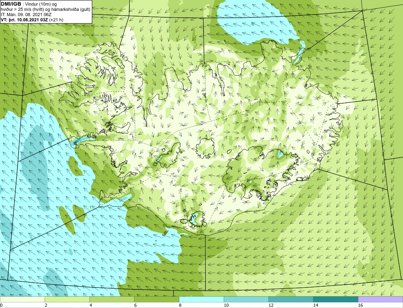
Task: Click the light cyan 8–10 m/s legend swatch
Action: coord(201,299)
